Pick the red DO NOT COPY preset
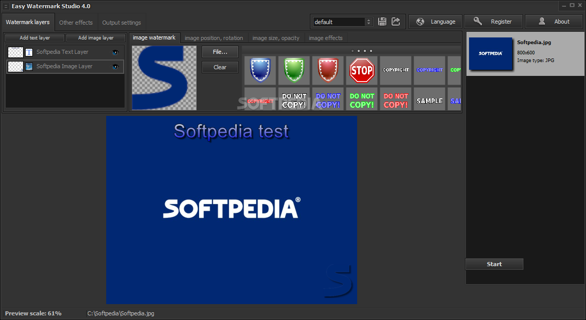 tap(396, 99)
